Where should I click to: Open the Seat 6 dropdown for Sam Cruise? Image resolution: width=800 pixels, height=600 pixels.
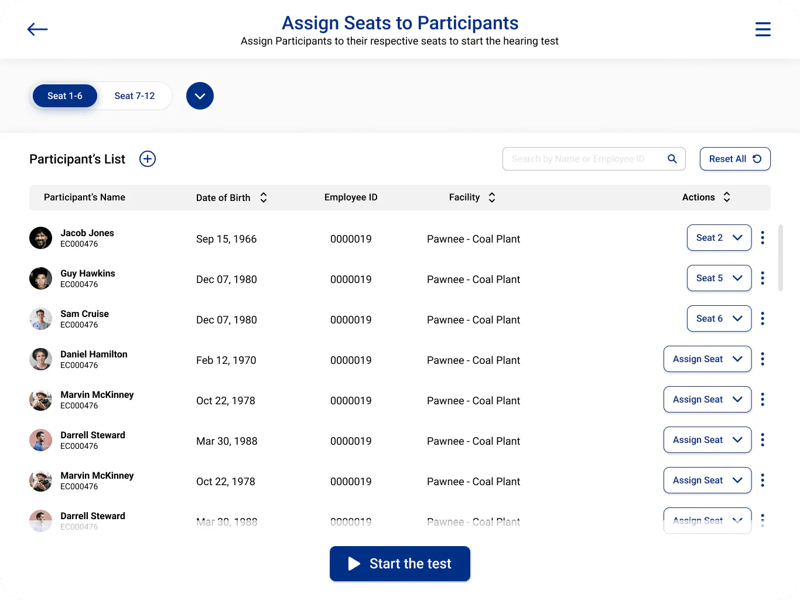pyautogui.click(x=719, y=318)
